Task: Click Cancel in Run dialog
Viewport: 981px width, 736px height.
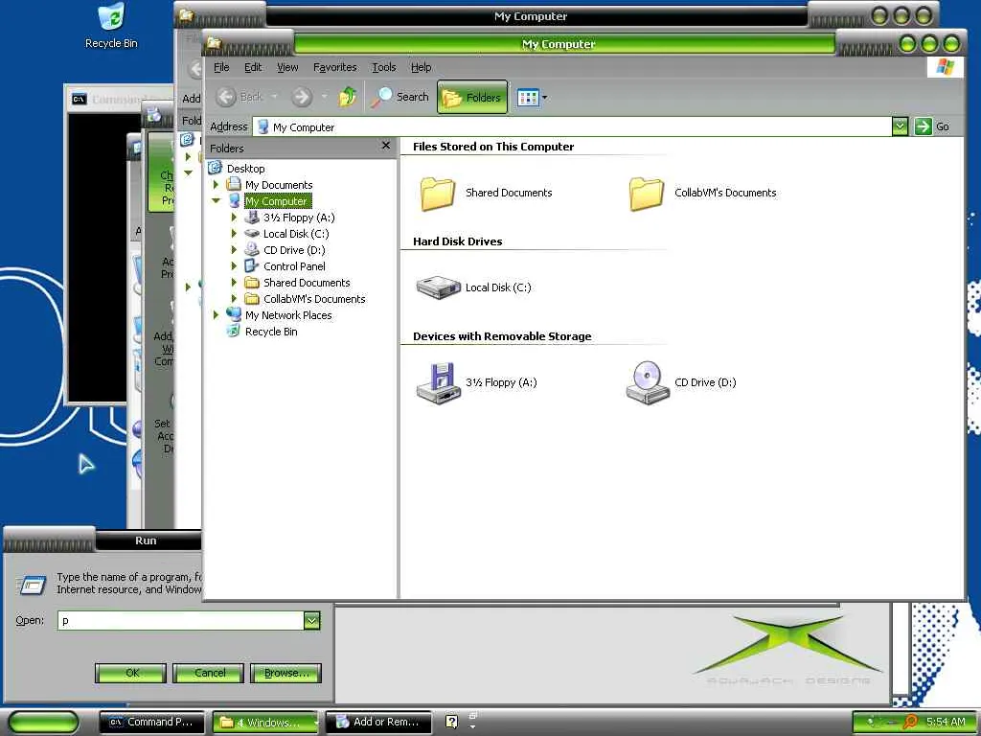Action: pyautogui.click(x=208, y=673)
